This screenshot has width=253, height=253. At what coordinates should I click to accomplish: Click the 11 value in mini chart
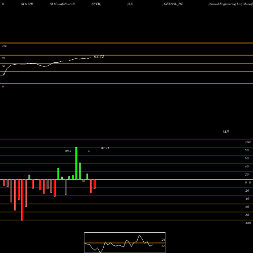[x=163, y=246]
